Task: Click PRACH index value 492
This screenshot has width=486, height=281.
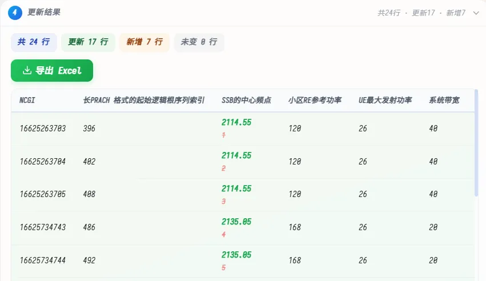Action: [x=89, y=260]
